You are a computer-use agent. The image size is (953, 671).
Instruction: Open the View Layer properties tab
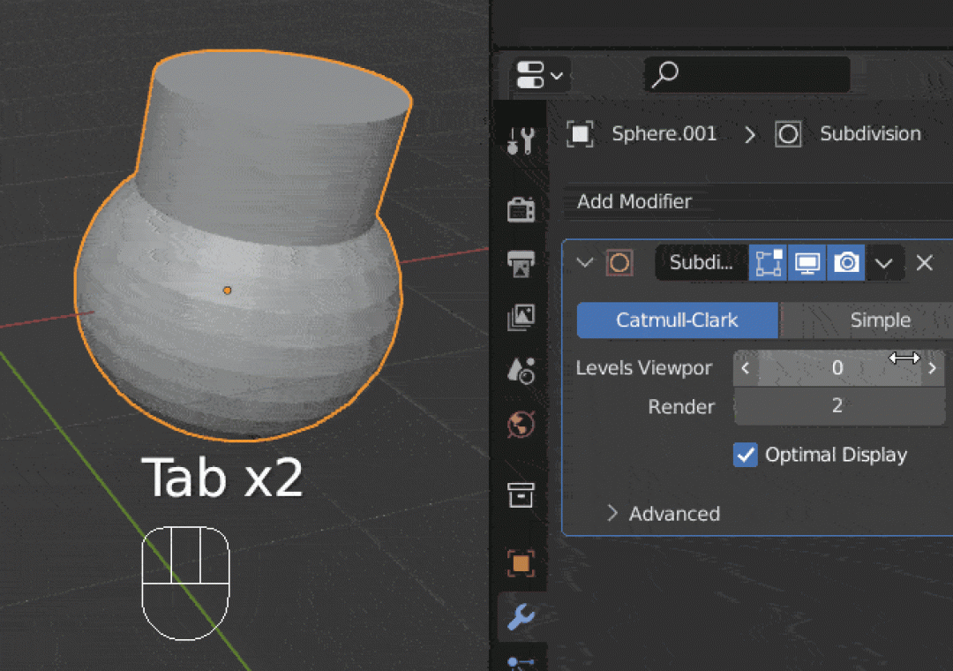pyautogui.click(x=521, y=318)
